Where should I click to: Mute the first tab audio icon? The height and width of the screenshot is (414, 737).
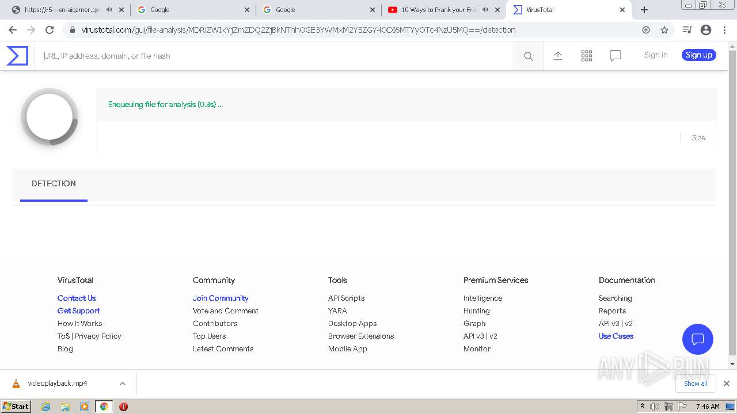(109, 10)
